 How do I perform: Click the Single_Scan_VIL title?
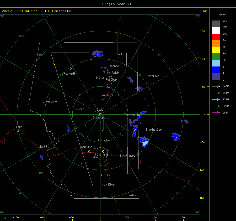point(118,4)
